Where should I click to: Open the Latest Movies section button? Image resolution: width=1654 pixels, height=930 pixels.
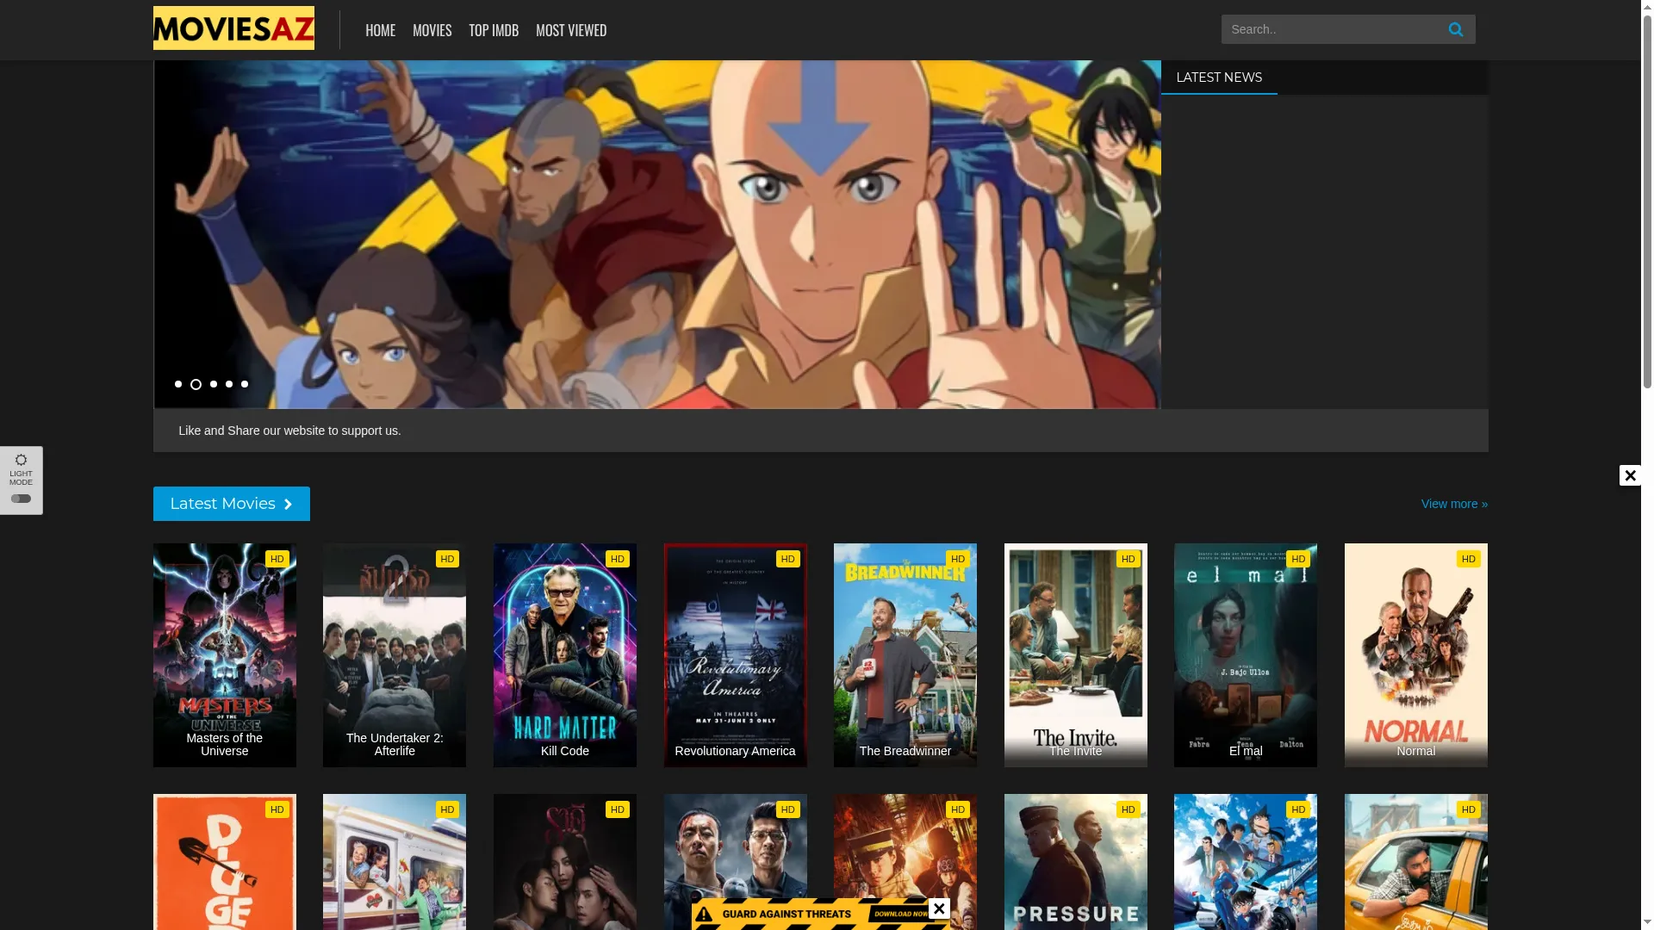pyautogui.click(x=232, y=504)
